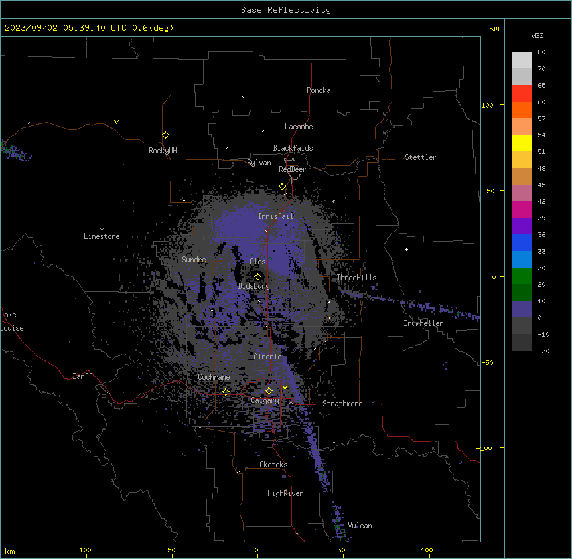Click the yellow v marker northwest of RockyMH
Image resolution: width=572 pixels, height=559 pixels.
click(x=116, y=122)
